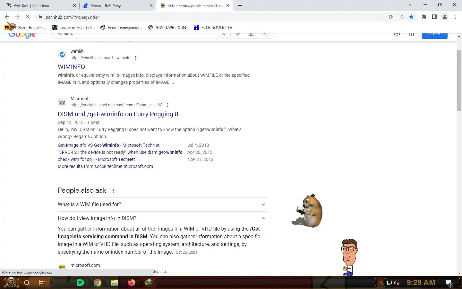The width and height of the screenshot is (462, 289).
Task: Click the chevron beside What is a WIM file
Action: tap(263, 205)
